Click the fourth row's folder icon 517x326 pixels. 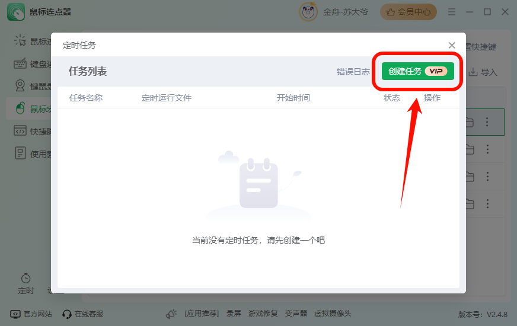(x=470, y=204)
